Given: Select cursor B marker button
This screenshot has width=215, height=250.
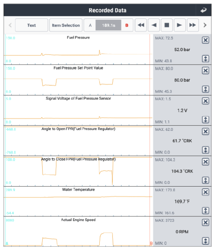Looking at the screenshot, I should click(127, 25).
